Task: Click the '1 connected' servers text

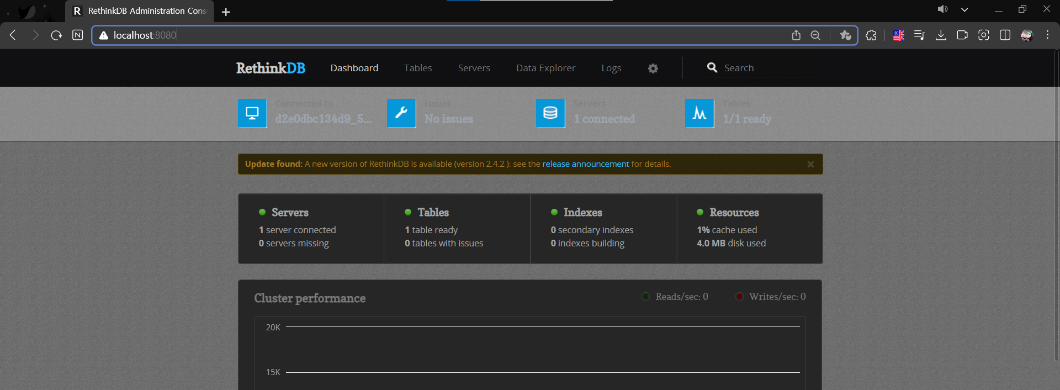Action: [605, 119]
